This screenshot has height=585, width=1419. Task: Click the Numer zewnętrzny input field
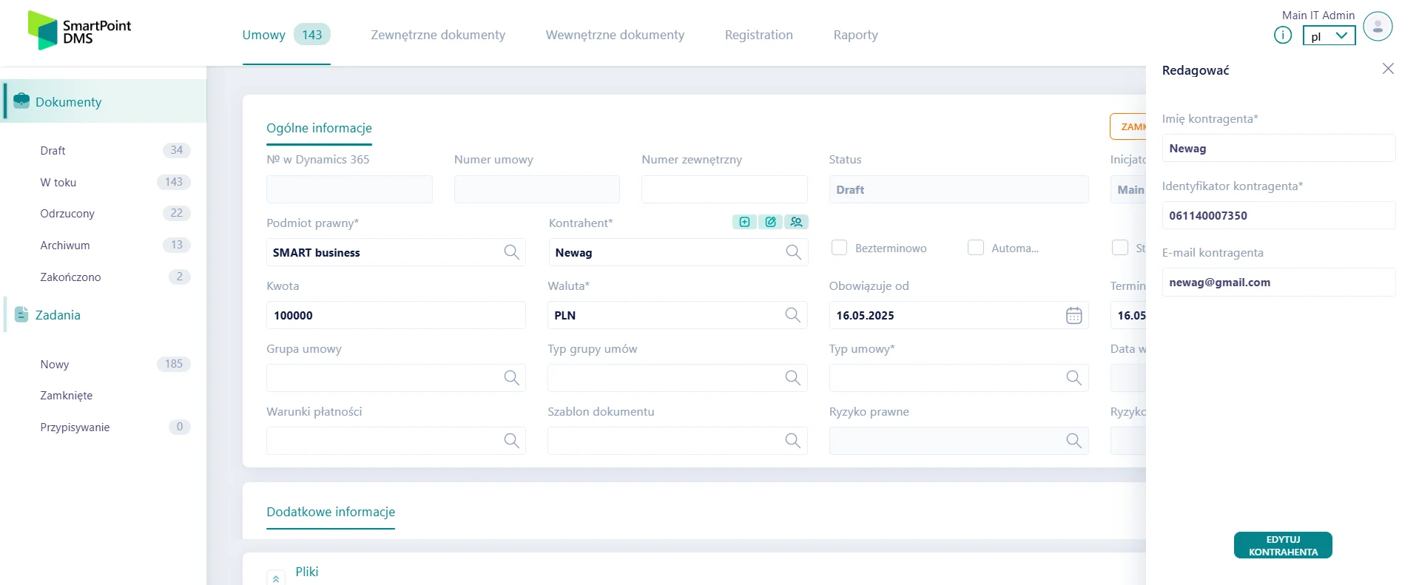click(724, 189)
